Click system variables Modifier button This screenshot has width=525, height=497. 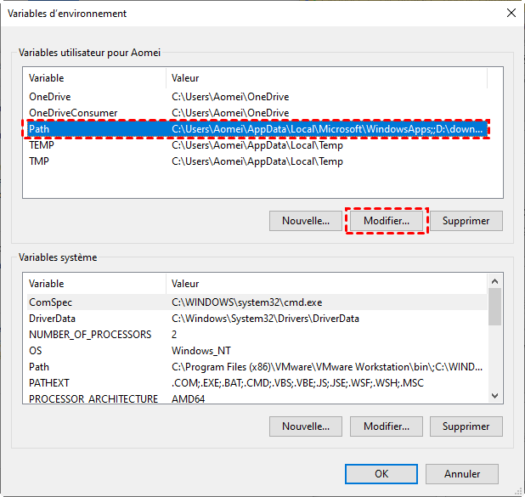point(387,426)
